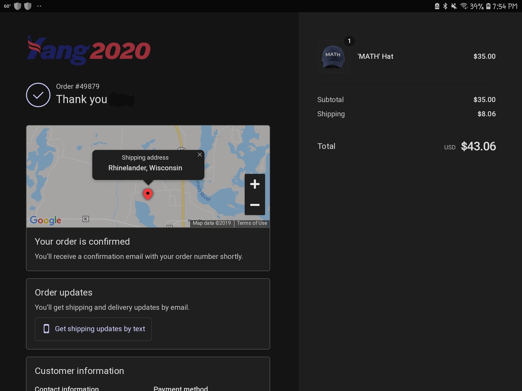
Task: Tap the 7:54 PM clock
Action: 505,6
